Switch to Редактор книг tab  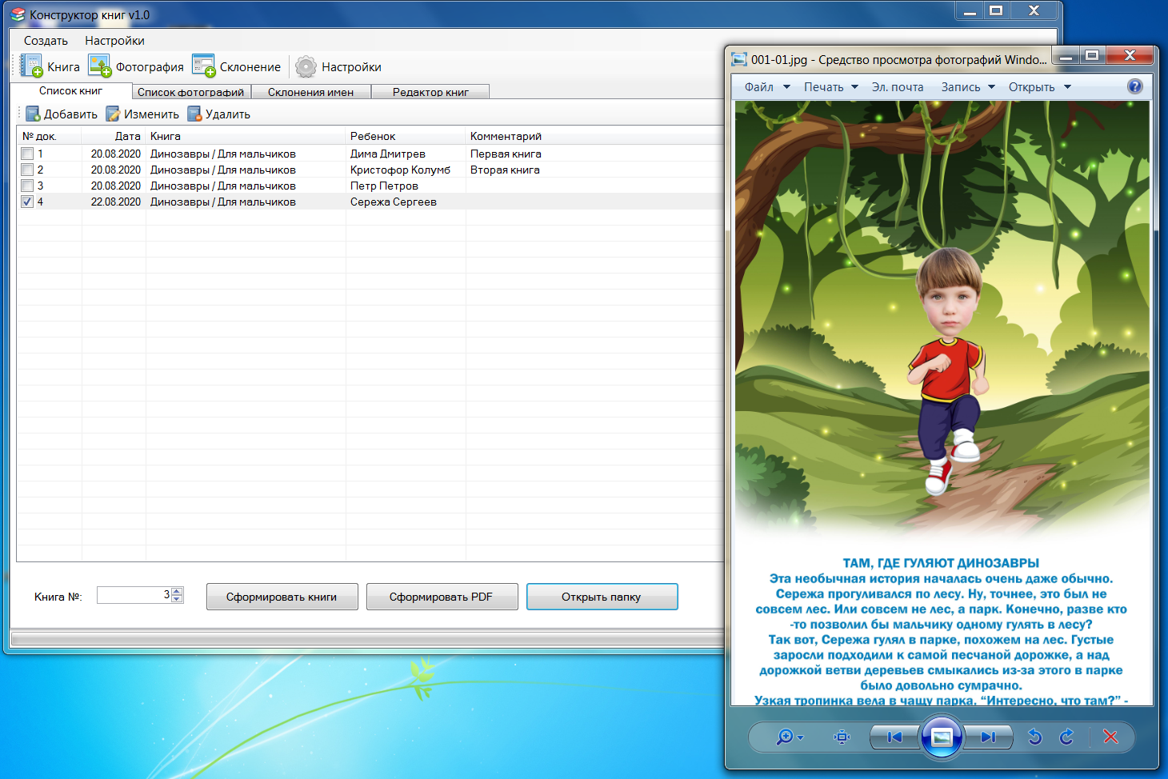430,92
